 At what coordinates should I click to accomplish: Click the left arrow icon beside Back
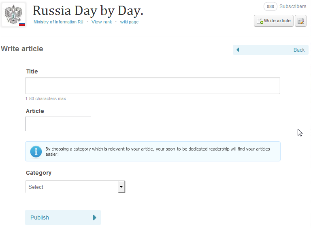point(238,50)
